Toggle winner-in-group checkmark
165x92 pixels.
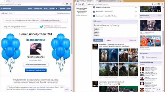pyautogui.click(x=42, y=27)
